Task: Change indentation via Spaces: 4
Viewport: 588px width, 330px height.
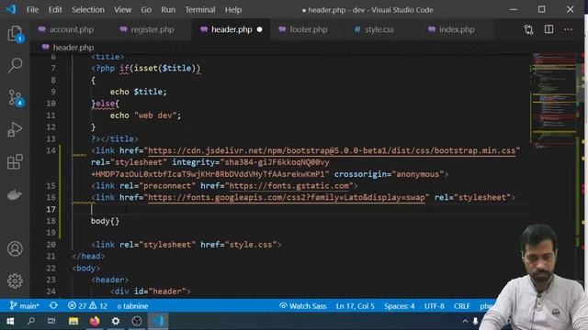Action: pos(399,305)
